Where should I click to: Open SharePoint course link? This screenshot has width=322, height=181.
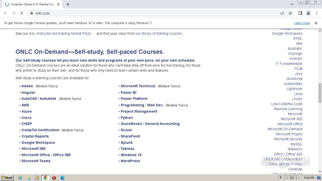[x=131, y=136]
